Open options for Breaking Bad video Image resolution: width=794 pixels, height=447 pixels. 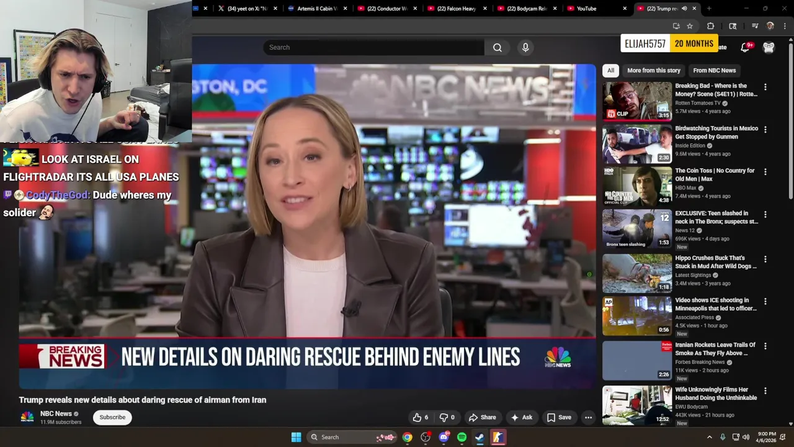tap(765, 88)
